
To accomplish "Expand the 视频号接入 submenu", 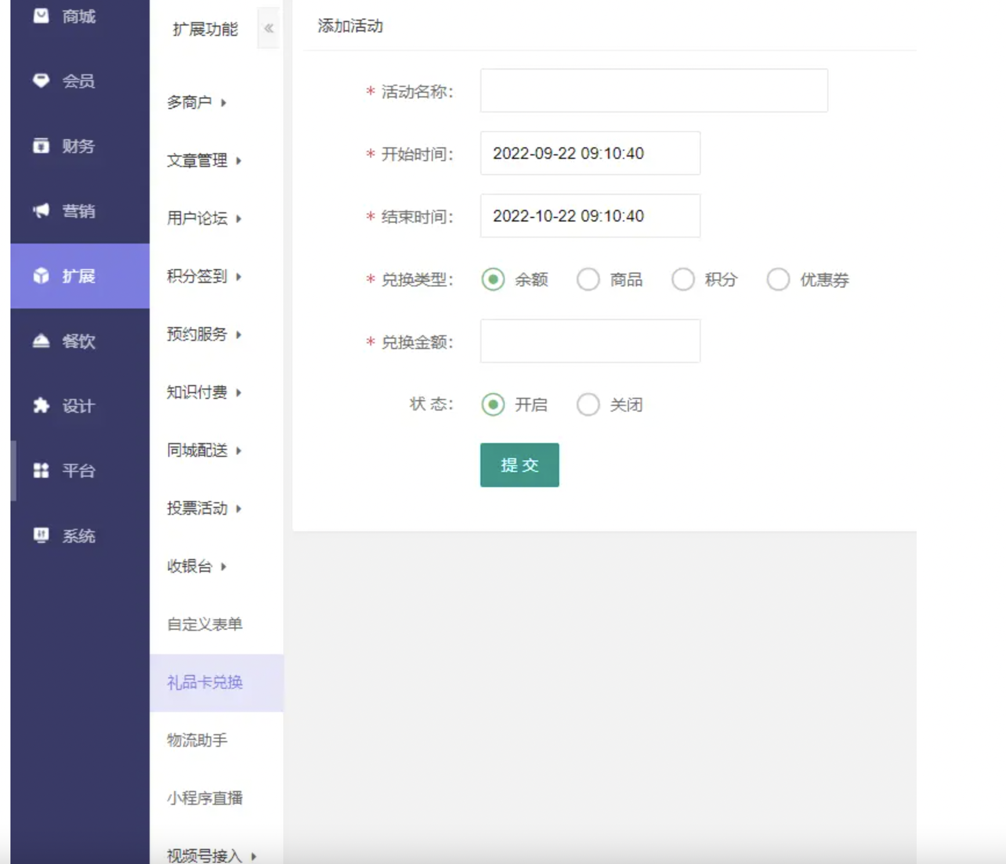I will [x=212, y=856].
